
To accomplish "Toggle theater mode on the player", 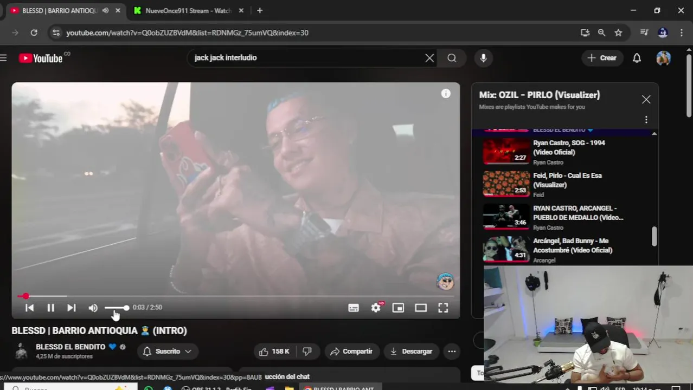I will coord(421,308).
